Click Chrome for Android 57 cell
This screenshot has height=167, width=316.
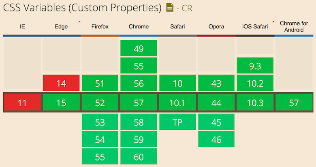(294, 103)
